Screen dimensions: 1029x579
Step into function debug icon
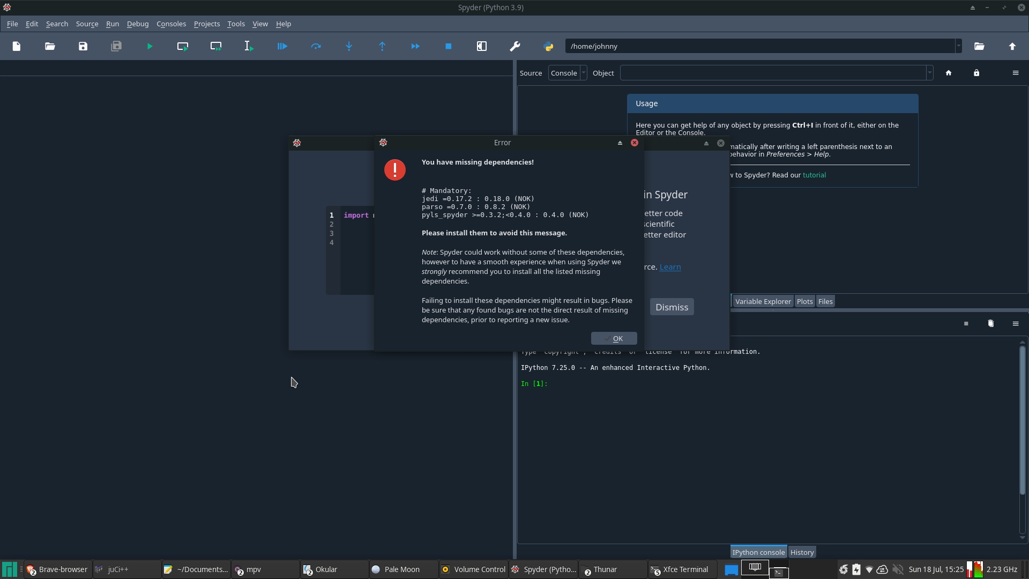pos(349,47)
